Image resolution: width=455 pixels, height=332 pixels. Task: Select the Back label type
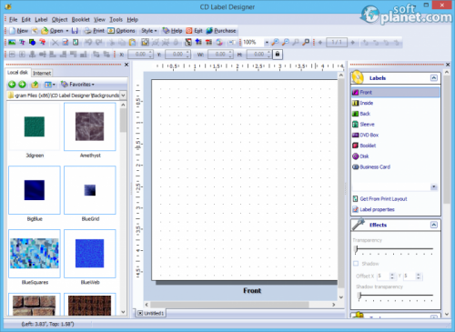[x=361, y=114]
